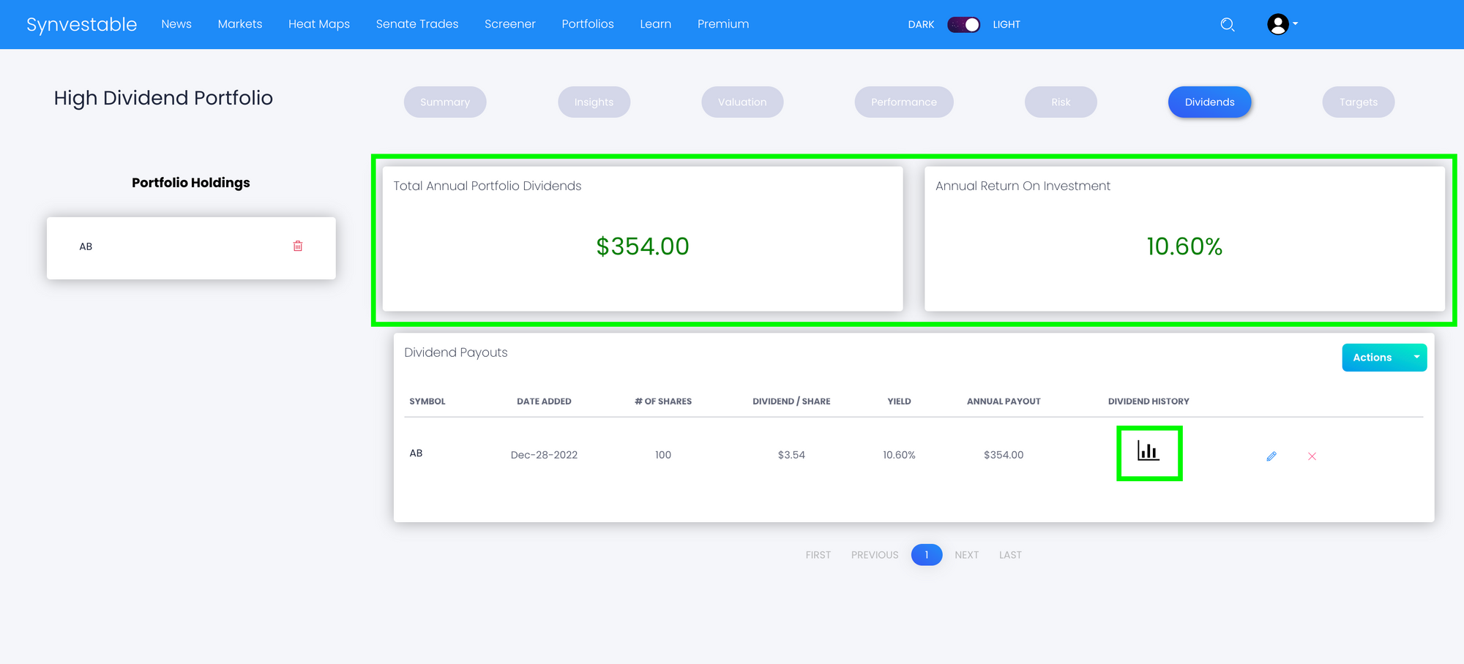Click the AB symbol in payouts table
The height and width of the screenshot is (664, 1464).
[416, 453]
